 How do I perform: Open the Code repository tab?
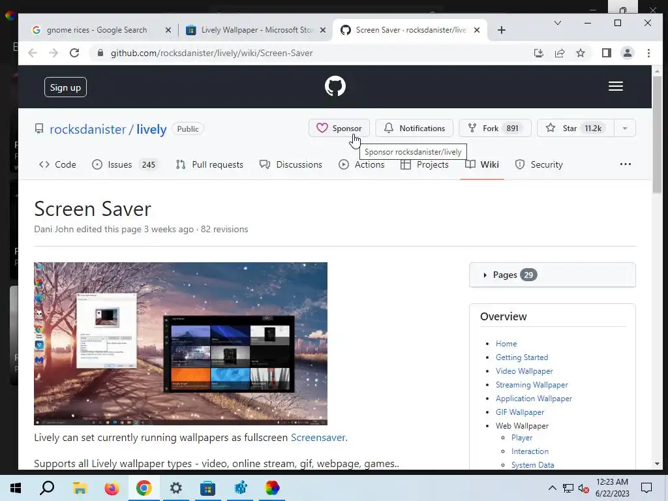[x=57, y=164]
